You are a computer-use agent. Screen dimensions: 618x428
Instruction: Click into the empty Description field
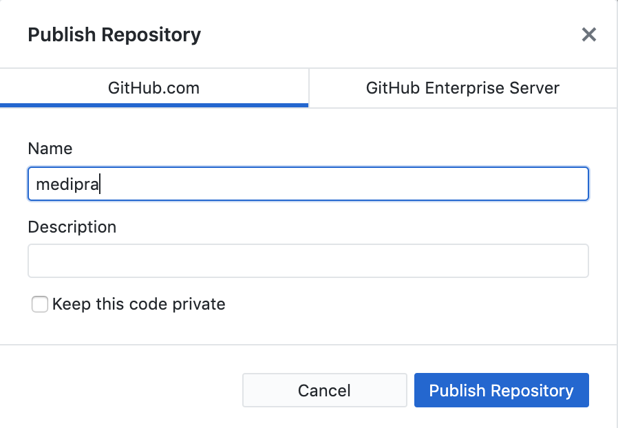(308, 261)
